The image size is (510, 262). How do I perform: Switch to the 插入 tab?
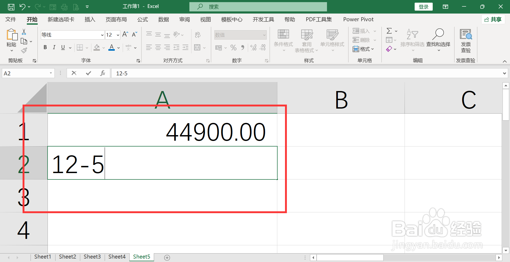coord(90,19)
